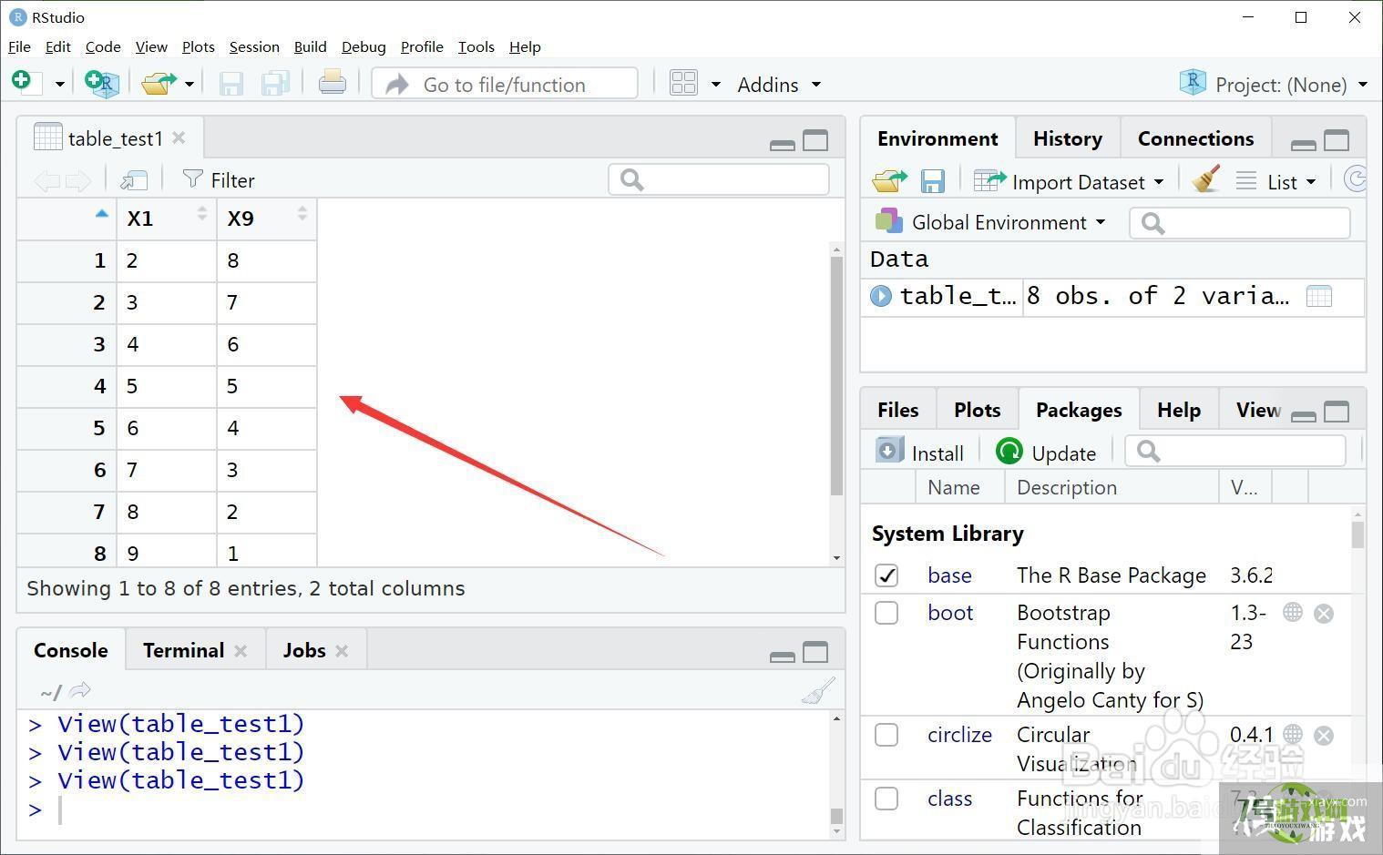Click the remove boot package icon

tap(1324, 613)
